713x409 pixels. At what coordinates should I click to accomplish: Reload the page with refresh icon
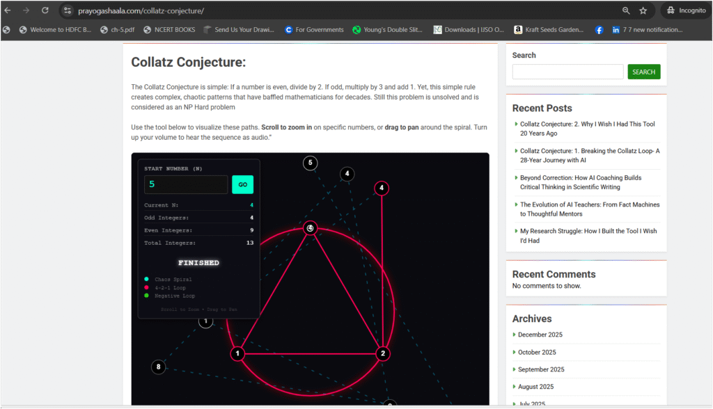click(x=45, y=10)
